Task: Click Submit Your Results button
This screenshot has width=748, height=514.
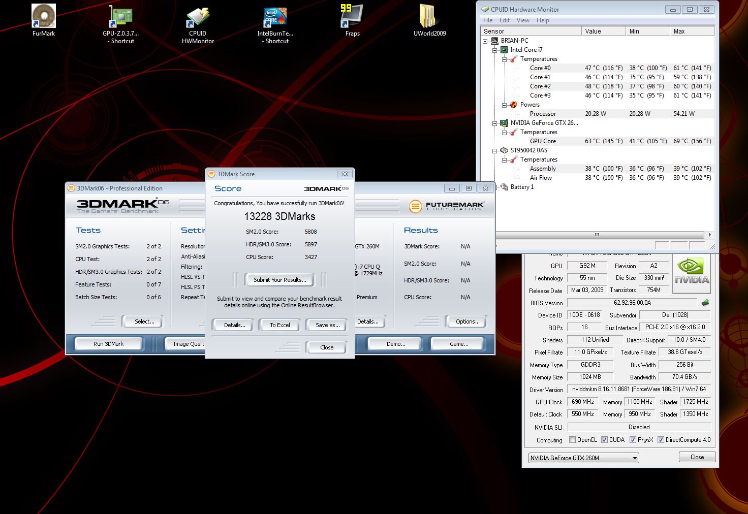Action: pos(279,280)
